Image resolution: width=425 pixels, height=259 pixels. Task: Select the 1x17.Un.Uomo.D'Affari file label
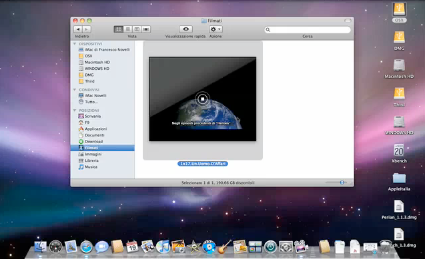[203, 164]
